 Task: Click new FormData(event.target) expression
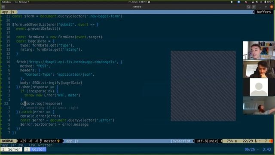tap(76, 37)
